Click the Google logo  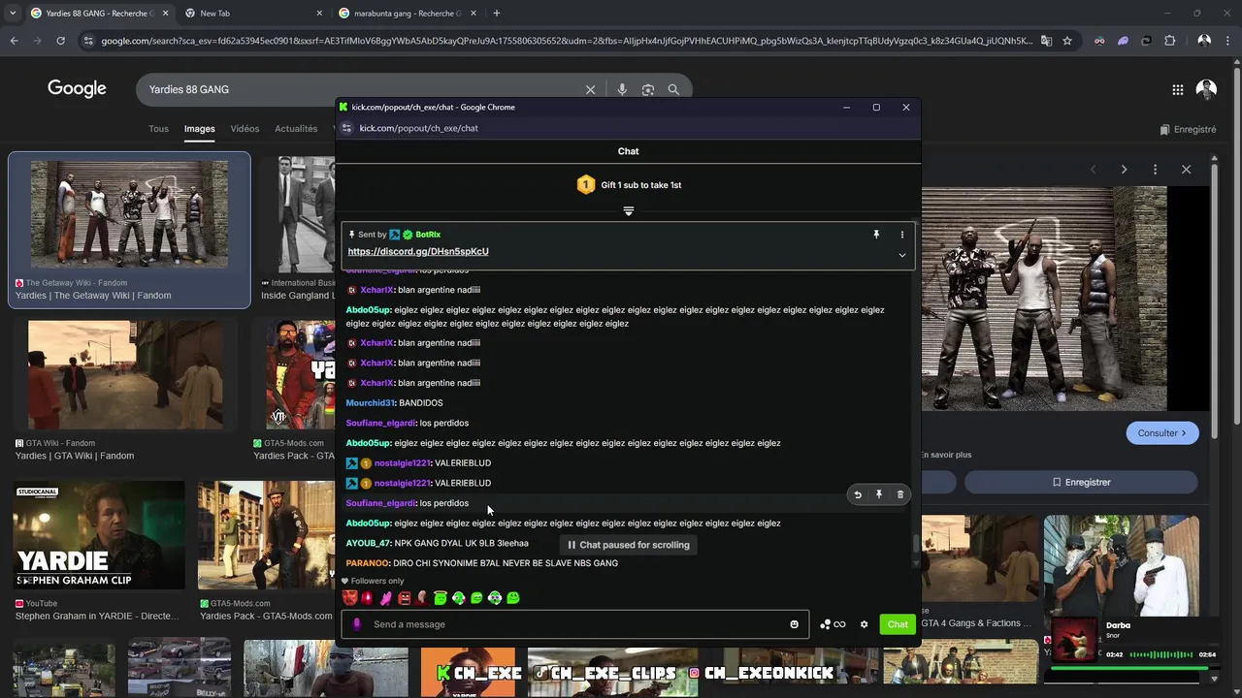[77, 89]
